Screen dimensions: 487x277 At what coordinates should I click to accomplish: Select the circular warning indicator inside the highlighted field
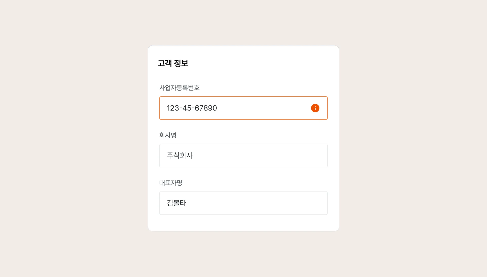(x=315, y=108)
